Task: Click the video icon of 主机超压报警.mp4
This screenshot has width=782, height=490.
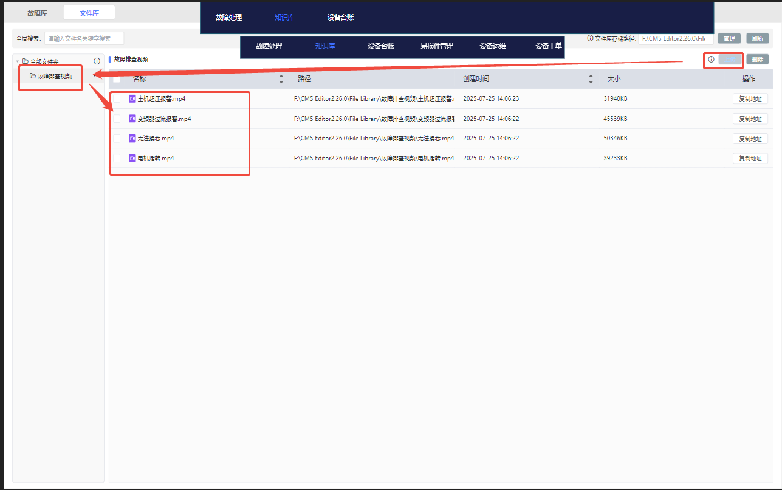Action: [132, 98]
